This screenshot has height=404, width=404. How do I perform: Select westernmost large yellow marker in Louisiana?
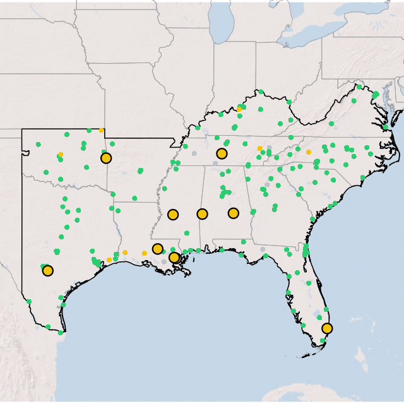(158, 249)
